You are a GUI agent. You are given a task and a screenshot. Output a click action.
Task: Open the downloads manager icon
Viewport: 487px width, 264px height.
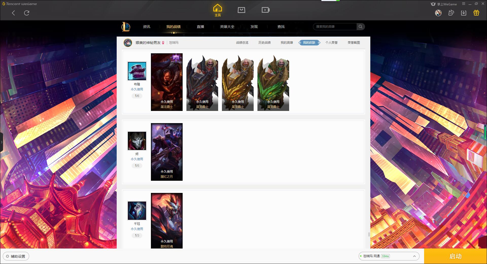464,13
